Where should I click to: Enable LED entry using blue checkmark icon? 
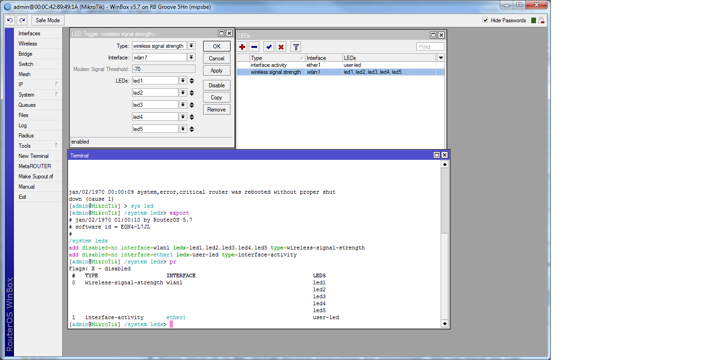tap(269, 47)
